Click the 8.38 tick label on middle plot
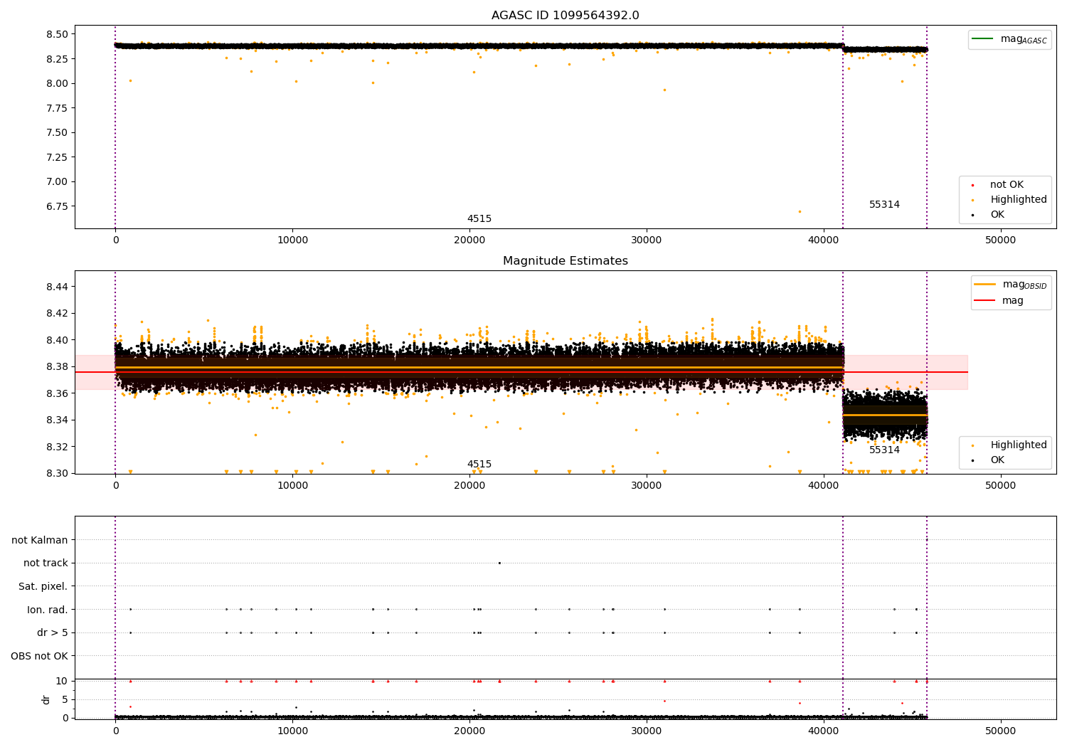Viewport: 1067px width, 747px height. click(57, 367)
